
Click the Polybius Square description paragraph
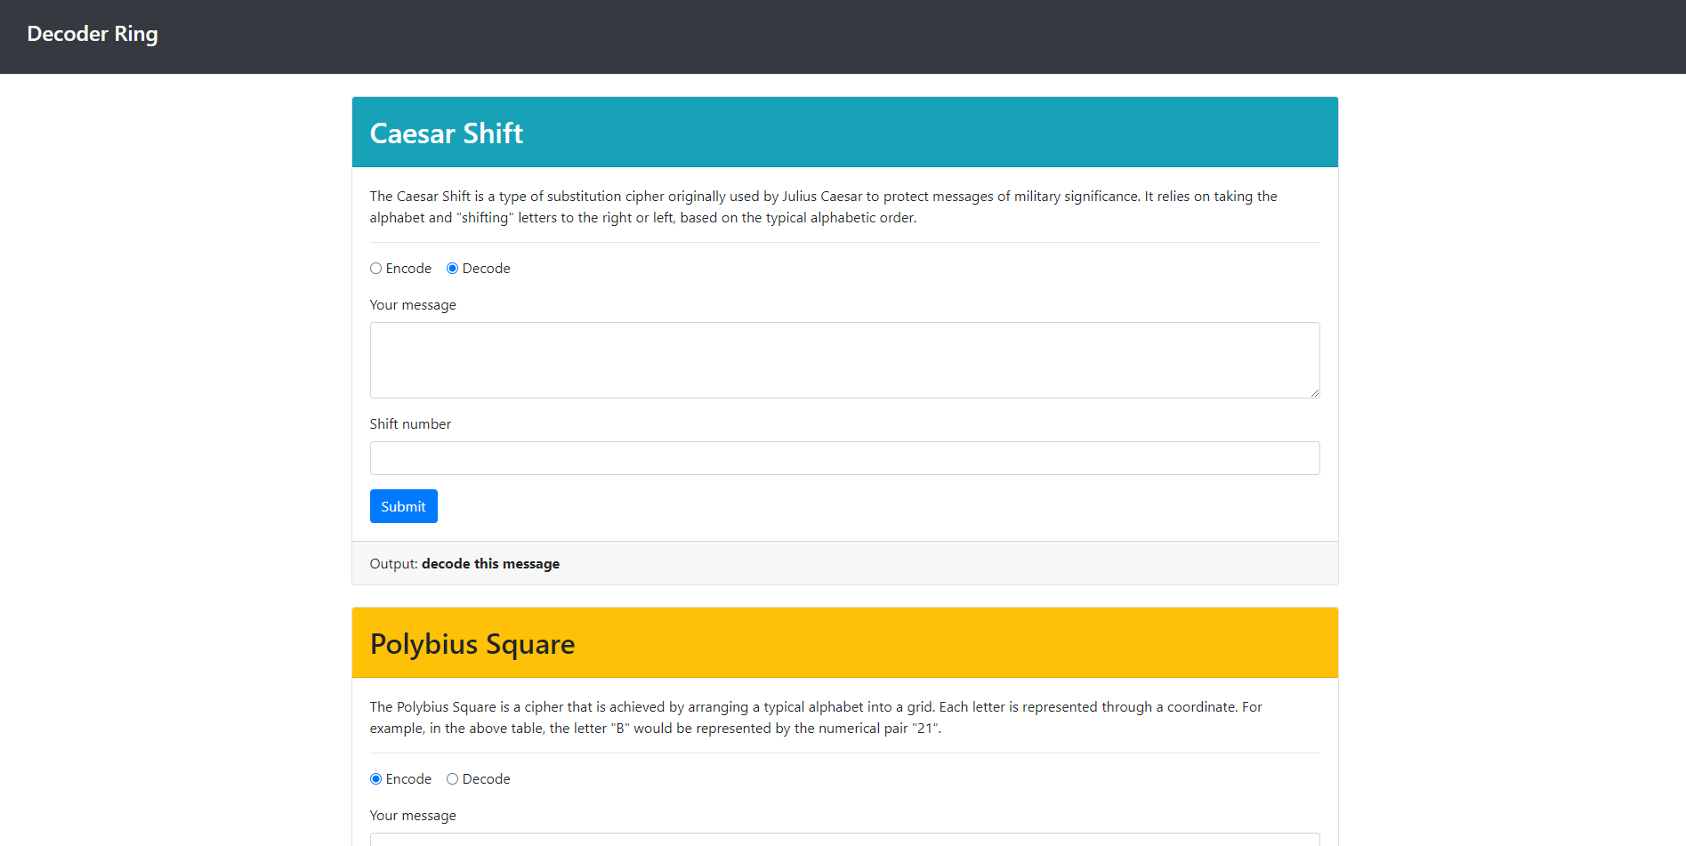point(816,718)
